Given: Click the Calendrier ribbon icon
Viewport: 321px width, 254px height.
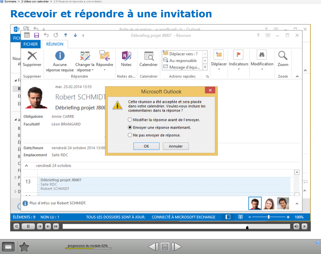Looking at the screenshot, I should pyautogui.click(x=148, y=56).
